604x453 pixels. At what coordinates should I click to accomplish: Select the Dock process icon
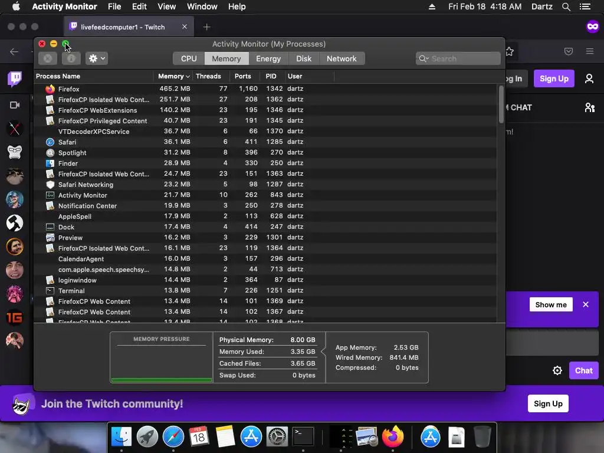(50, 227)
